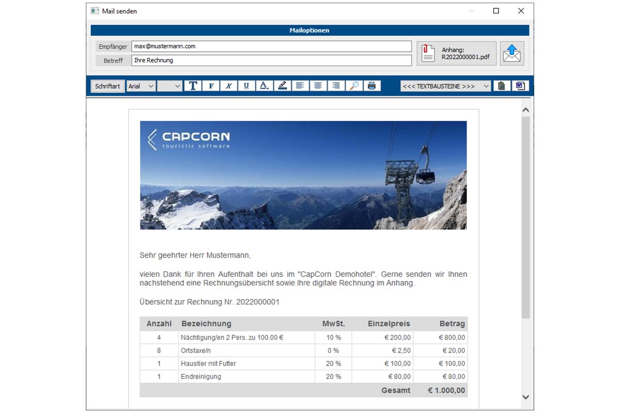The image size is (620, 413).
Task: Open the empty font size dropdown
Action: pyautogui.click(x=169, y=86)
